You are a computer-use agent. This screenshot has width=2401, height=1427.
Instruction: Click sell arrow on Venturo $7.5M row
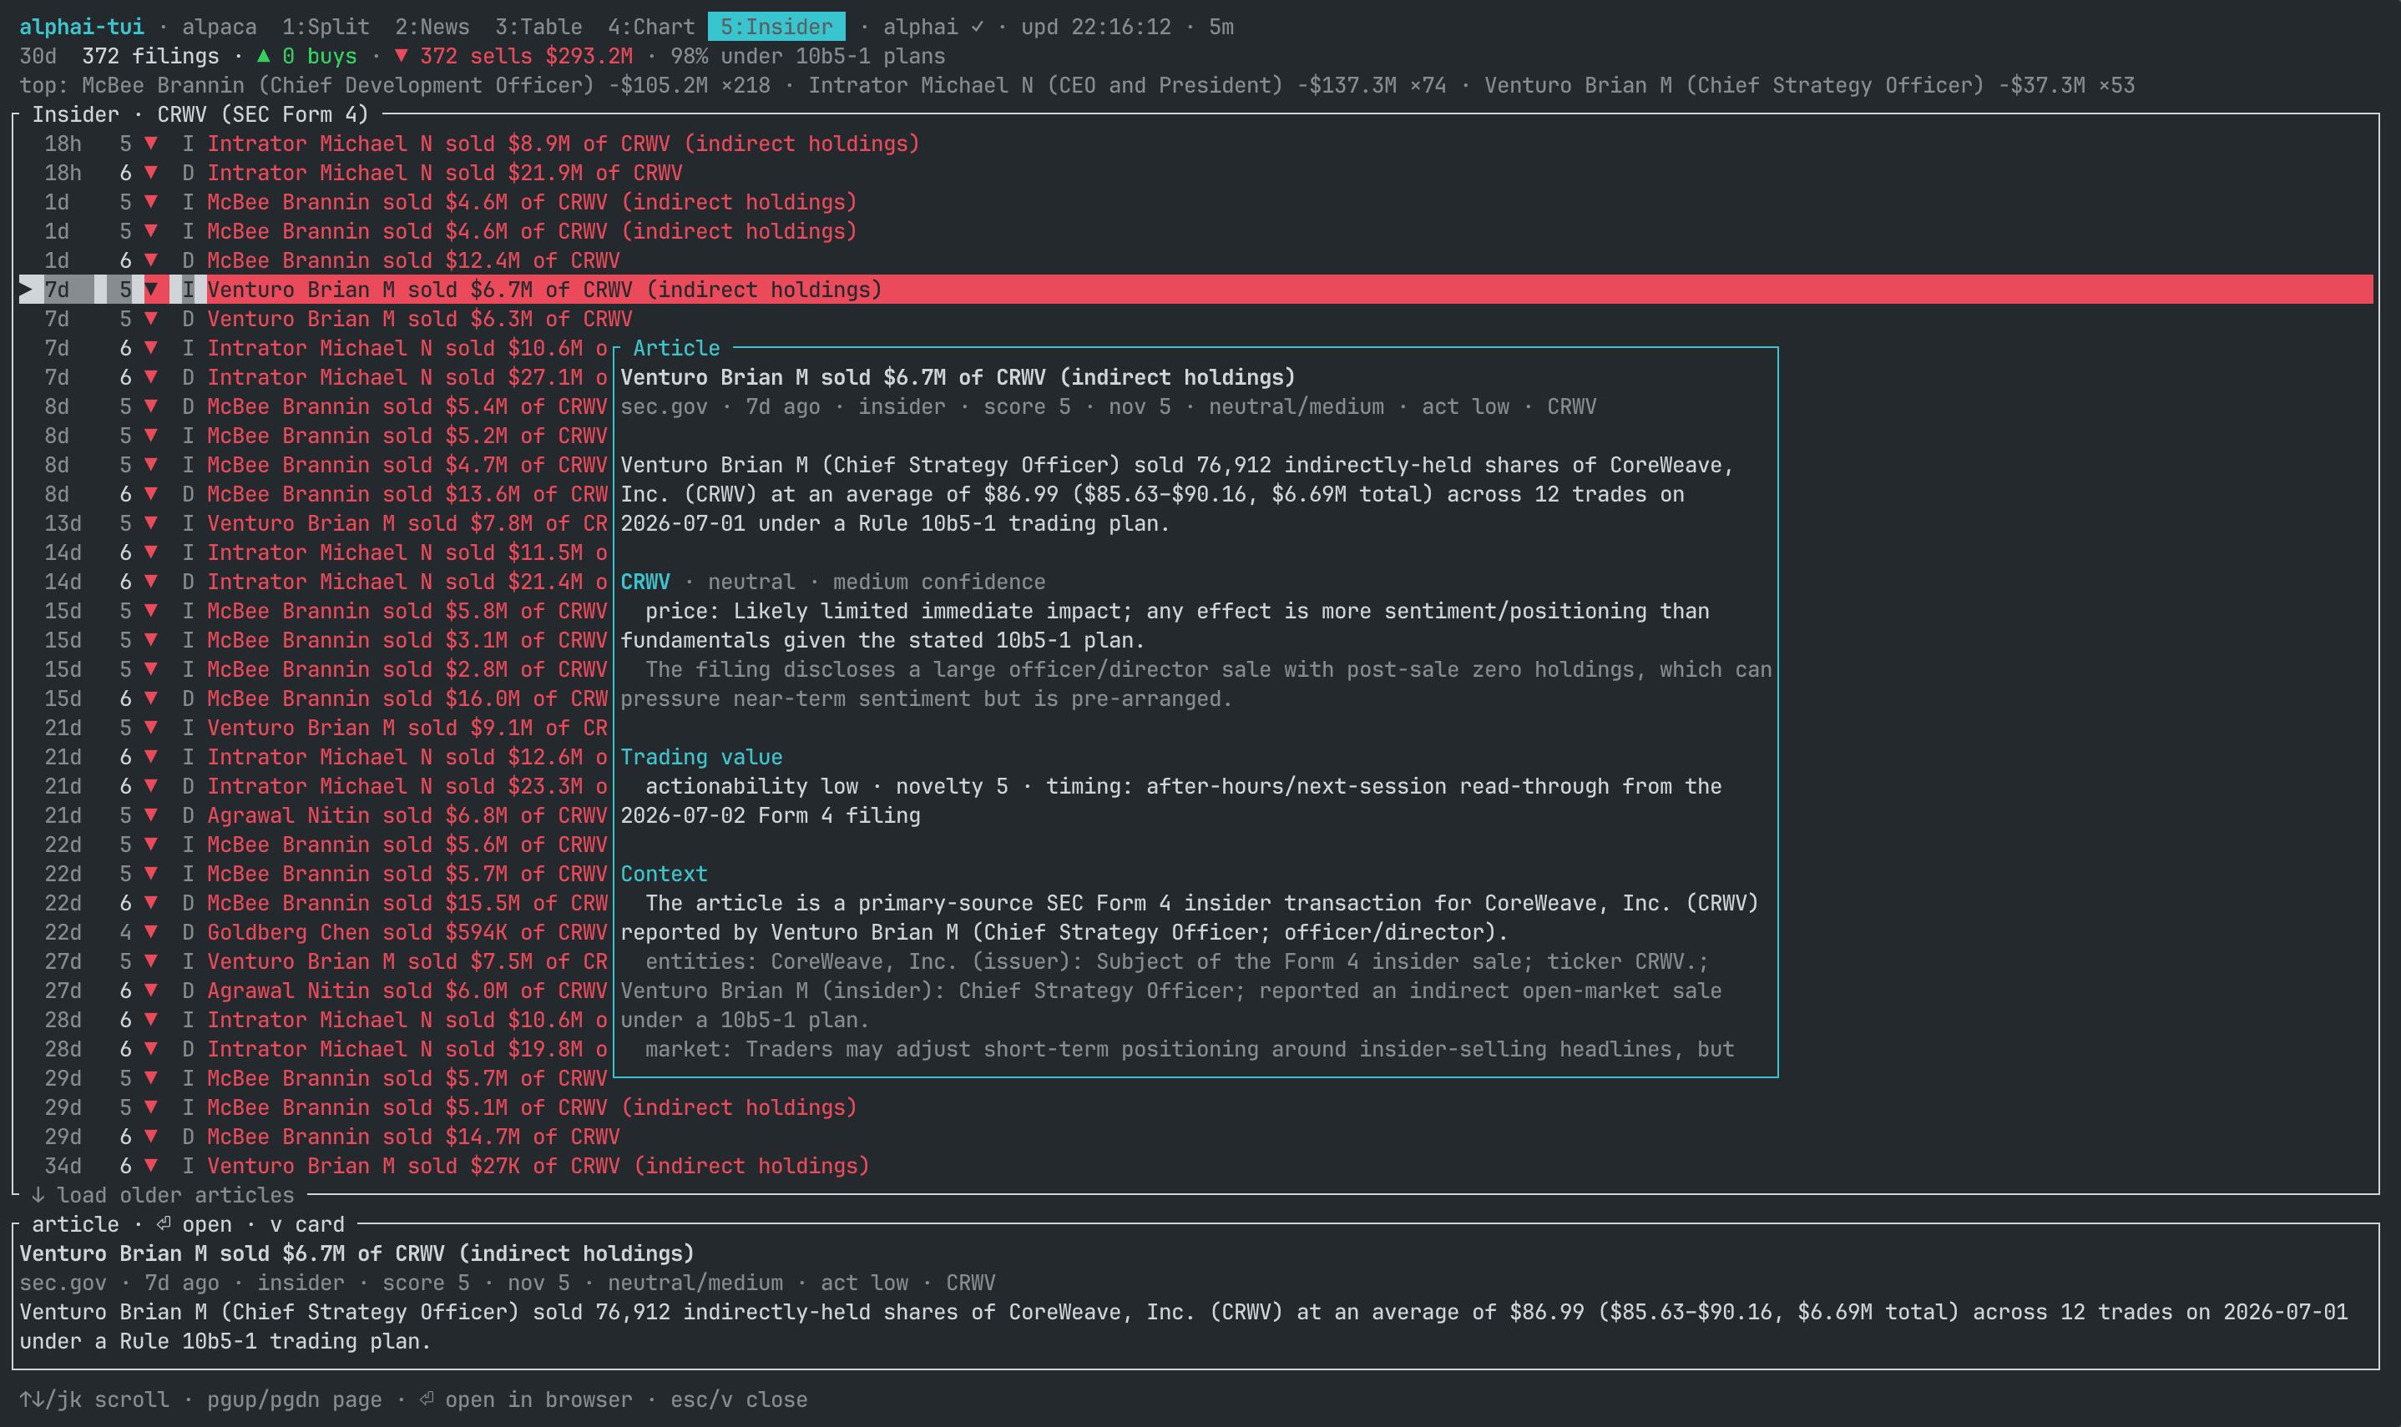[x=151, y=961]
